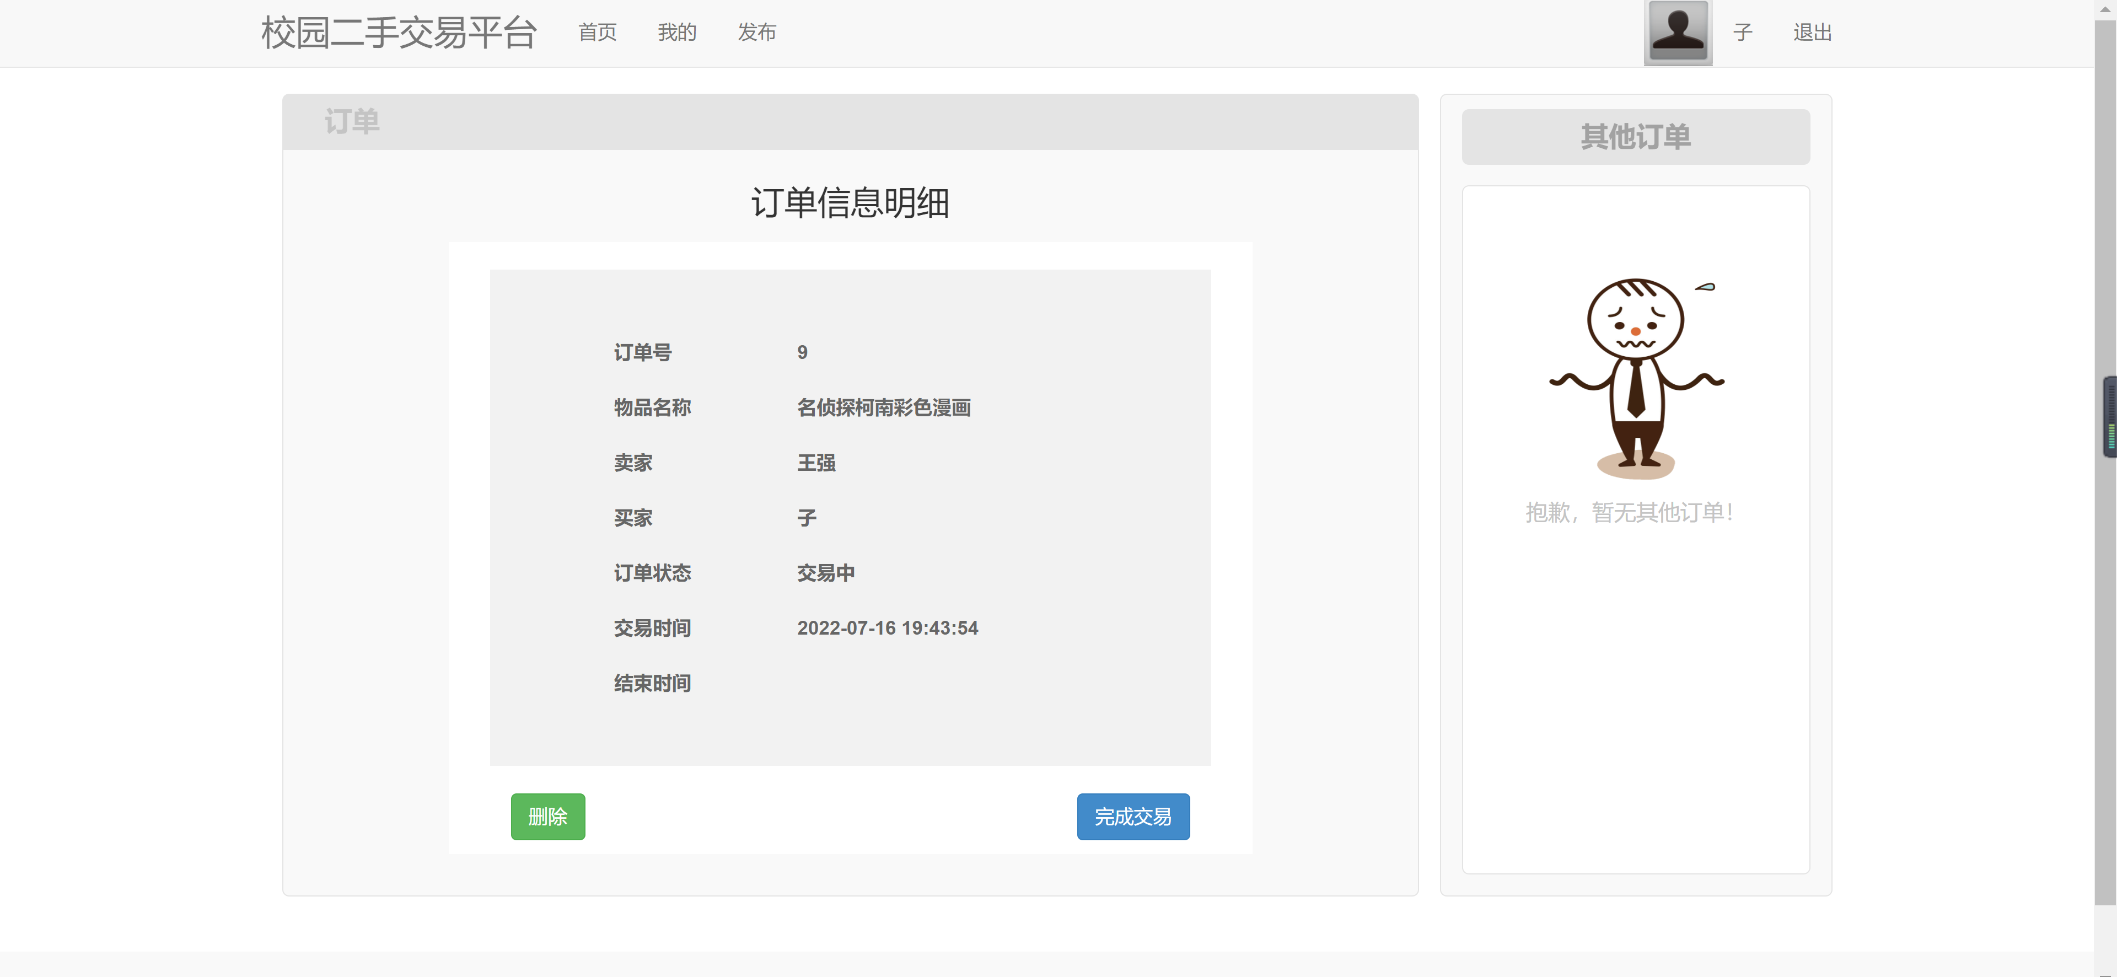The image size is (2117, 977).
Task: Click the level meter widget on right edge
Action: 2110,417
